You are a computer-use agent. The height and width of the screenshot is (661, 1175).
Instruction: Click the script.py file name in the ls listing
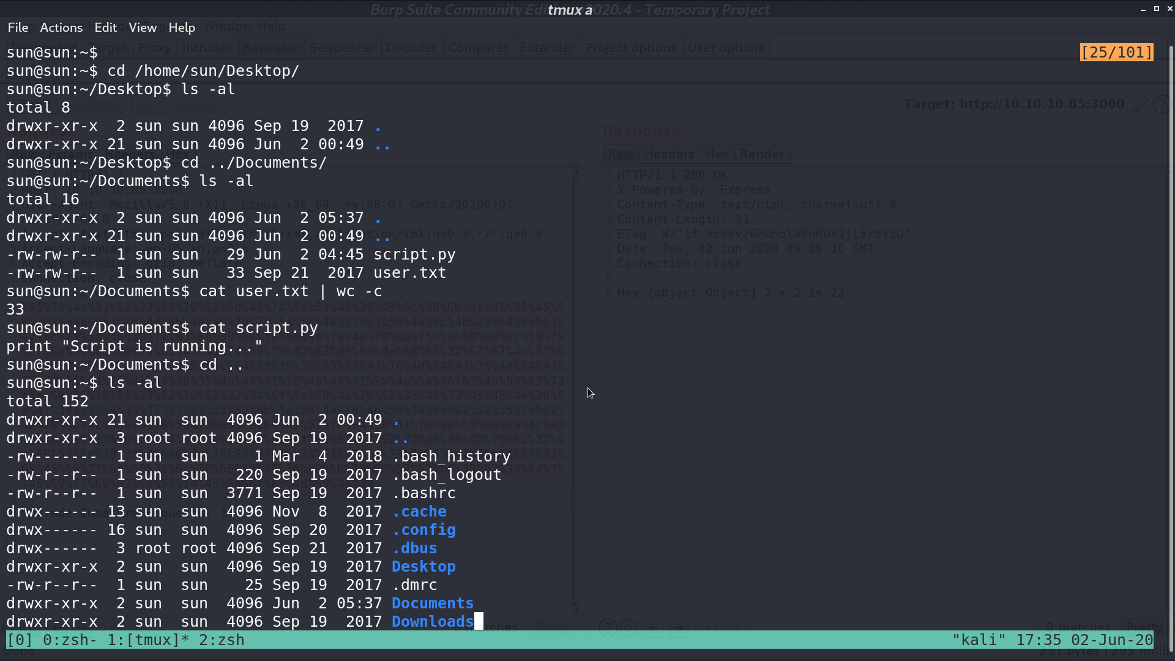pos(414,255)
